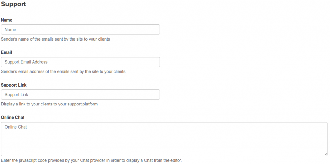Click the "Support Link" placeholder in the field
Image resolution: width=330 pixels, height=164 pixels.
coord(17,95)
